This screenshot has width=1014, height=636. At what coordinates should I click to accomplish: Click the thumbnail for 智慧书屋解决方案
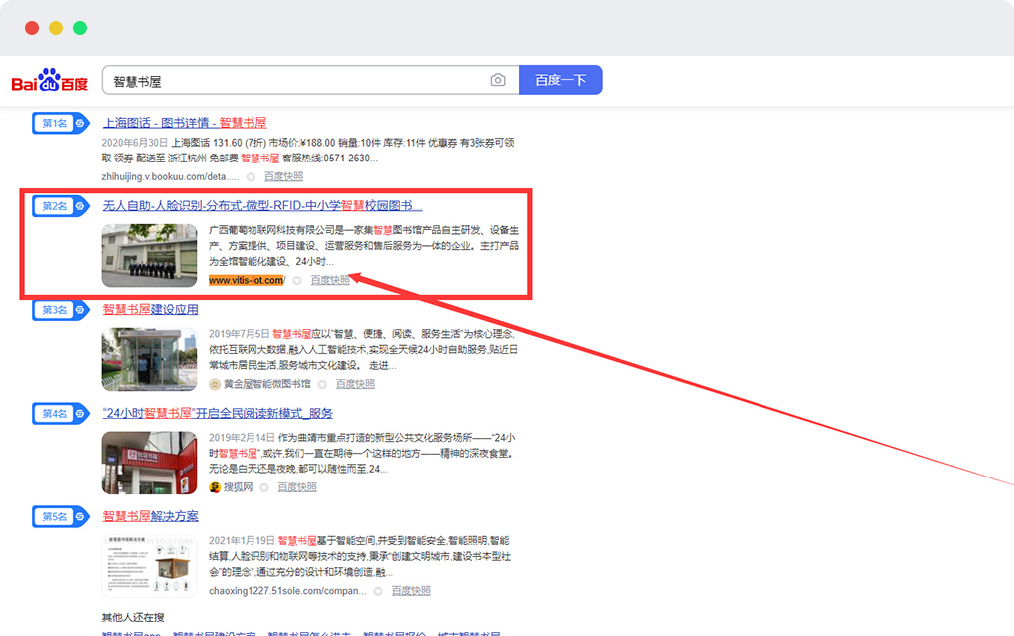[150, 566]
